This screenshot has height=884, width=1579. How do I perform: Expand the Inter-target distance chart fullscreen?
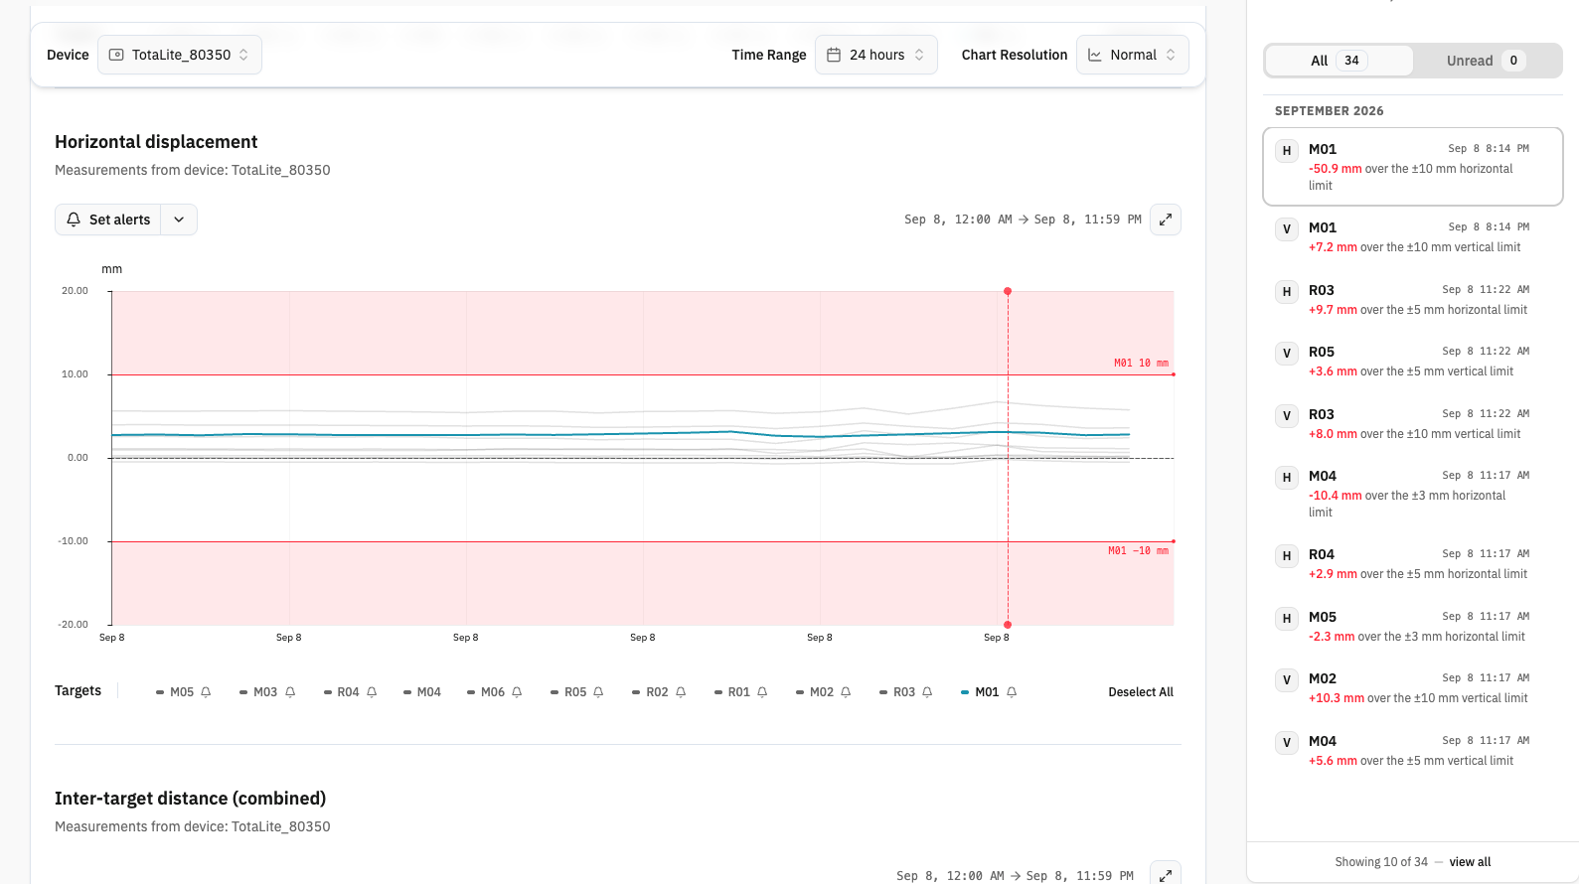(x=1165, y=874)
